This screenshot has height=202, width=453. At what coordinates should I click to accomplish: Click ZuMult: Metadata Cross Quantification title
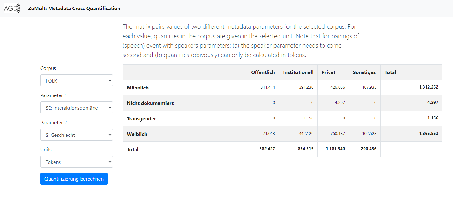(74, 9)
